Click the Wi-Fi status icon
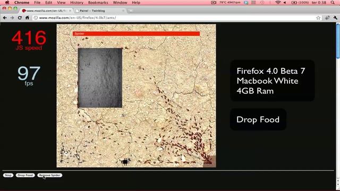The height and width of the screenshot is (191, 340). click(x=278, y=3)
